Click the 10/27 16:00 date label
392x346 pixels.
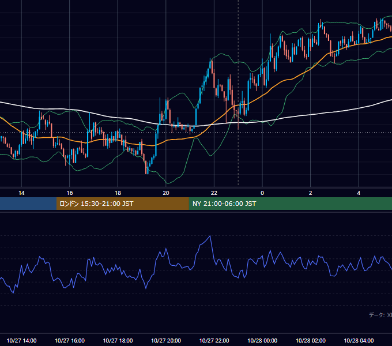[70, 340]
